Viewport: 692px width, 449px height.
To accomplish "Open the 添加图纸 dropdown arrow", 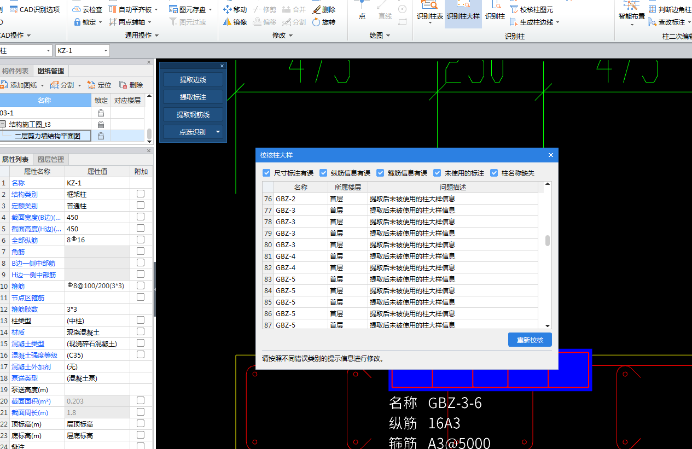I will [x=42, y=85].
